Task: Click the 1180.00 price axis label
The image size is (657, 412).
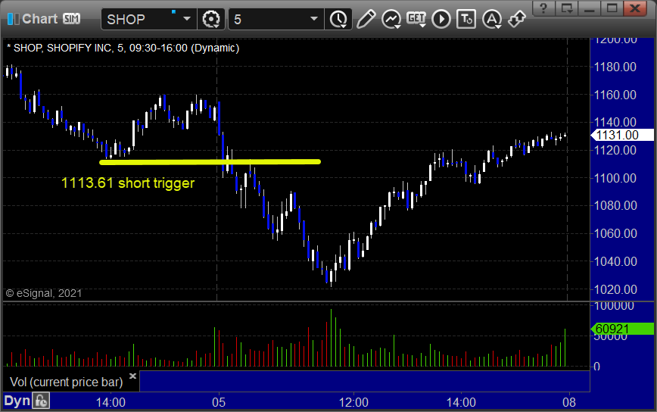Action: coord(615,67)
